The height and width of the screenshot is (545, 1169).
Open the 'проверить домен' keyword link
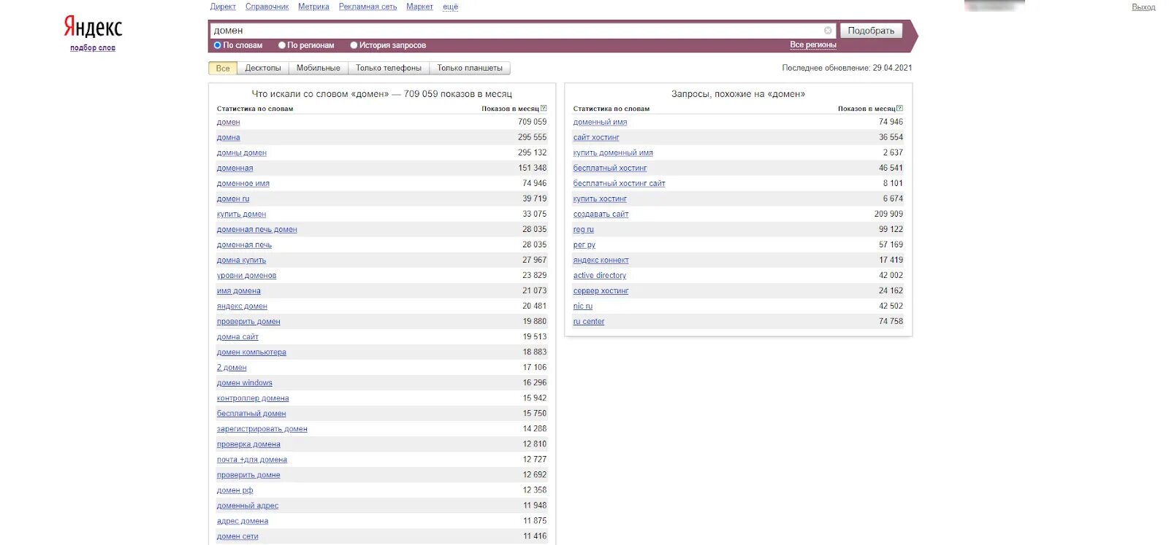(248, 322)
